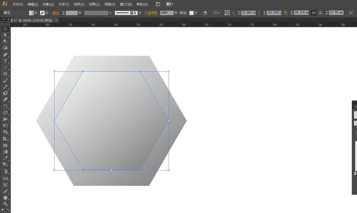Click the gradient fill swatch
Screen dimensions: 357x213
31,13
